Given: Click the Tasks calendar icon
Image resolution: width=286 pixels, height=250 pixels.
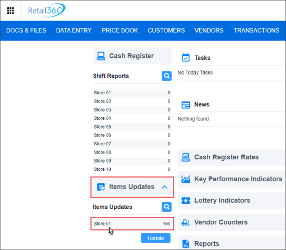Looking at the screenshot, I should [186, 58].
